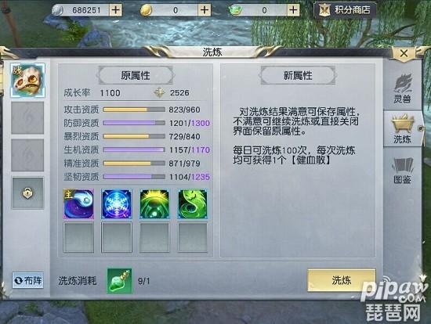
Task: Click the 布阵 formation button
Action: 27,280
